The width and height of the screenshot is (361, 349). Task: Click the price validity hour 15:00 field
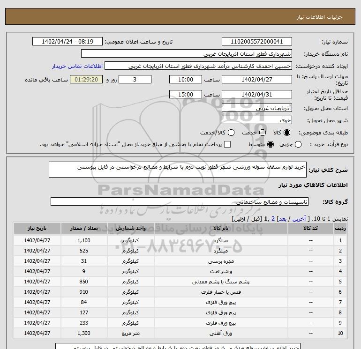(186, 94)
